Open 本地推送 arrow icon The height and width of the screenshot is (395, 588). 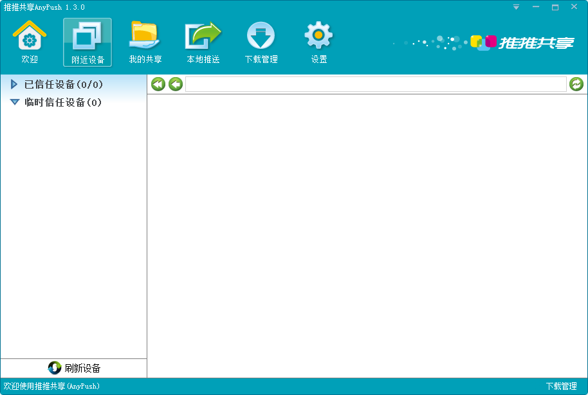[x=203, y=42]
